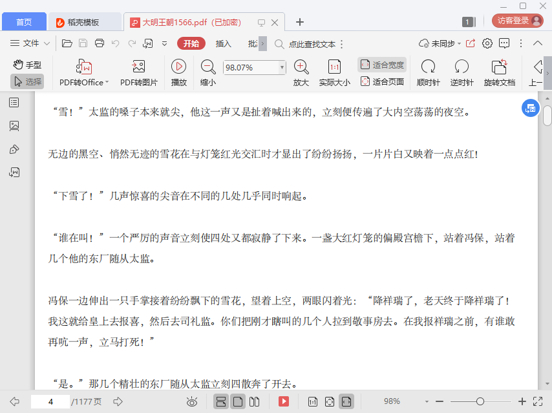Open dropdown arrow beside 未同步
Image resolution: width=552 pixels, height=413 pixels.
tap(460, 44)
